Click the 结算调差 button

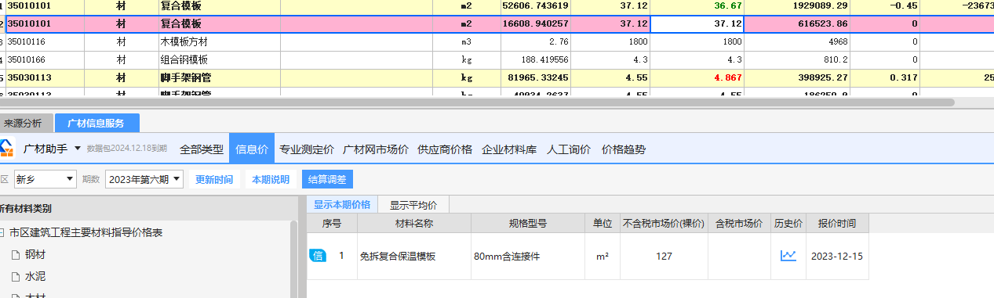[327, 180]
